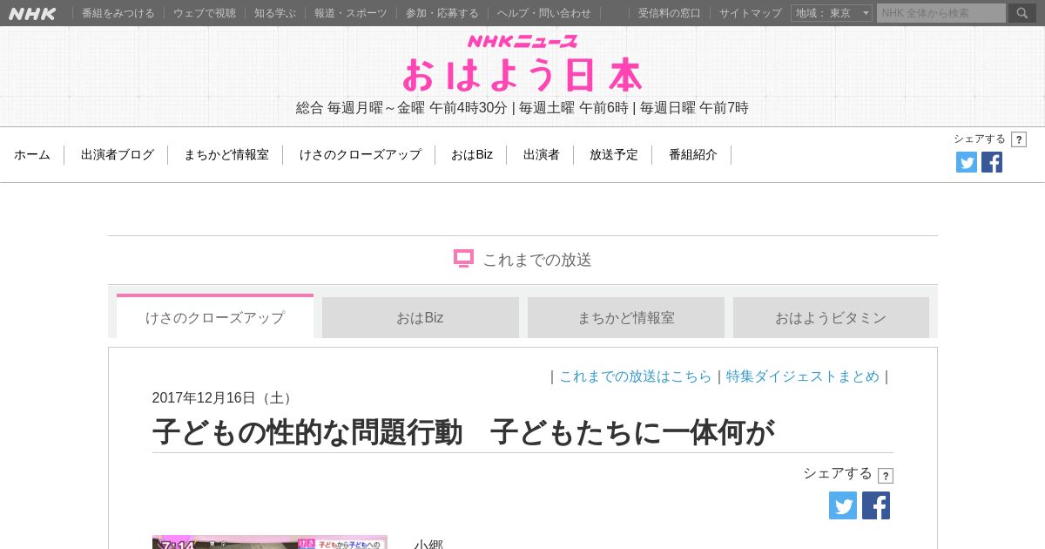Share article via Twitter icon below title
Viewport: 1045px width, 549px height.
click(x=843, y=505)
